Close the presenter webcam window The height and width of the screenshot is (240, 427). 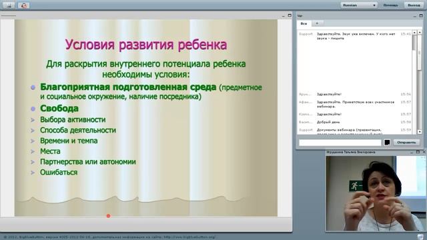pyautogui.click(x=424, y=152)
